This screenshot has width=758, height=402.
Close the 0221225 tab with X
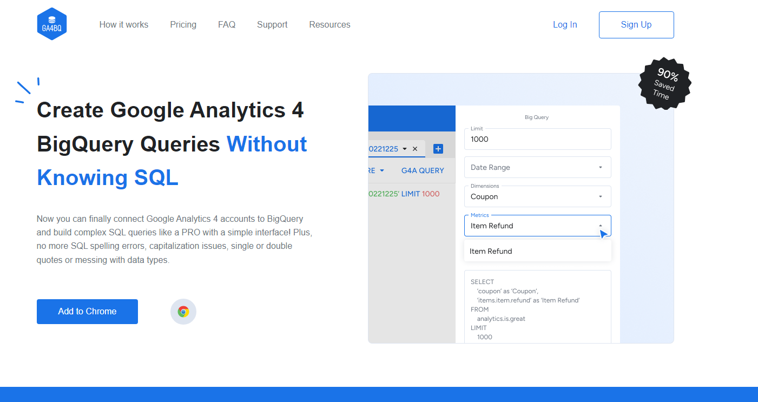[415, 149]
